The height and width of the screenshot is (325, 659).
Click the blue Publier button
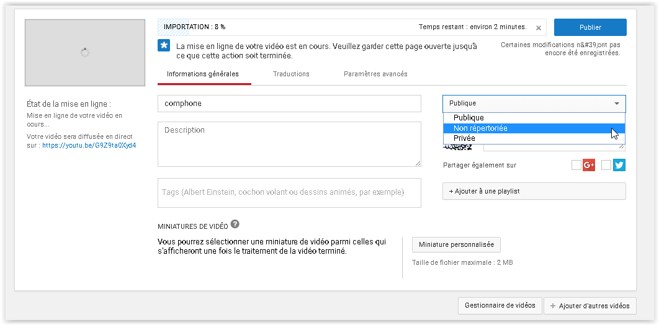tap(590, 27)
